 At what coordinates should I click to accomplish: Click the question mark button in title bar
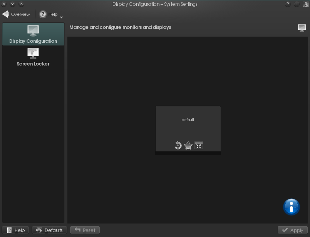(288, 4)
